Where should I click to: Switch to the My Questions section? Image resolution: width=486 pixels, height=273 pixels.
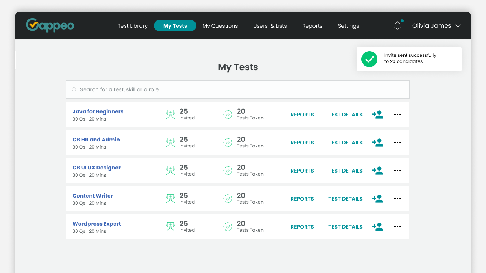220,26
